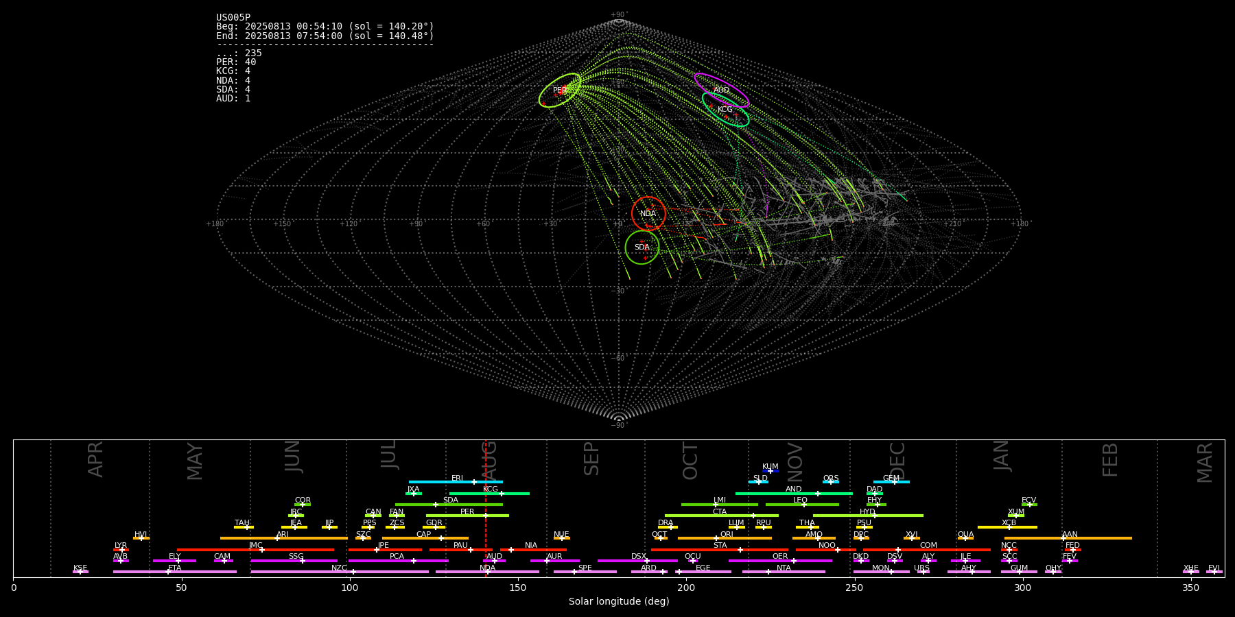Viewport: 1235px width, 617px height.
Task: Click the red NIA shower bar
Action: (533, 550)
